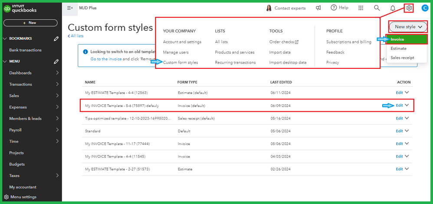The height and width of the screenshot is (204, 433).
Task: Open Budgets in sidebar
Action: pyautogui.click(x=17, y=164)
